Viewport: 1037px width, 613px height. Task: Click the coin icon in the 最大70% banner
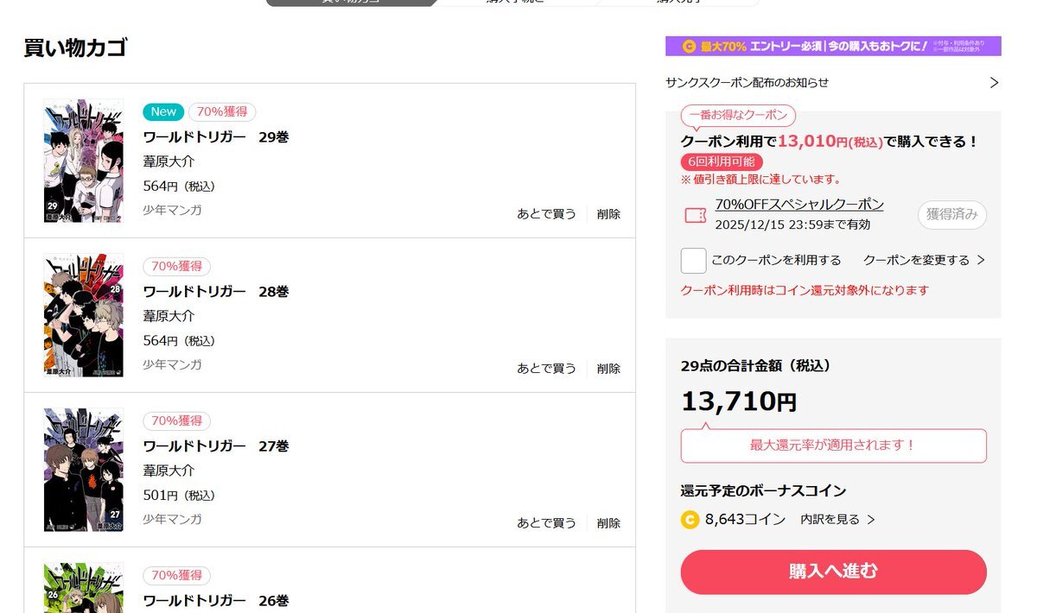click(690, 47)
